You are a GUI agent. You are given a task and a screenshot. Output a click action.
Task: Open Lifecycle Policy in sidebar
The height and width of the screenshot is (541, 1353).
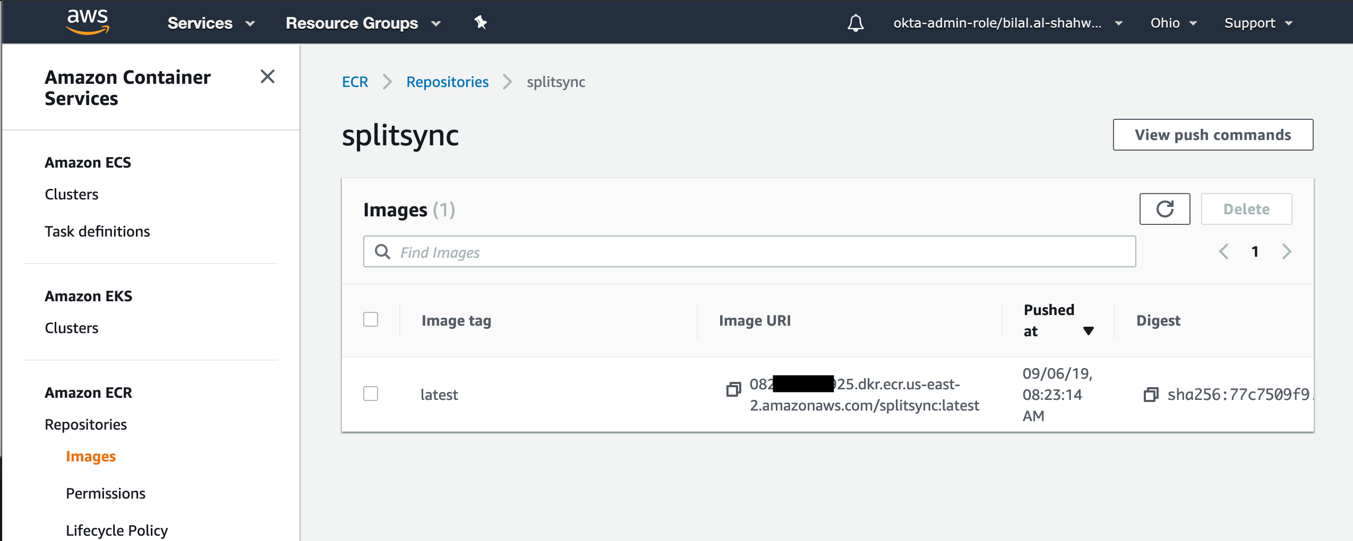117,530
